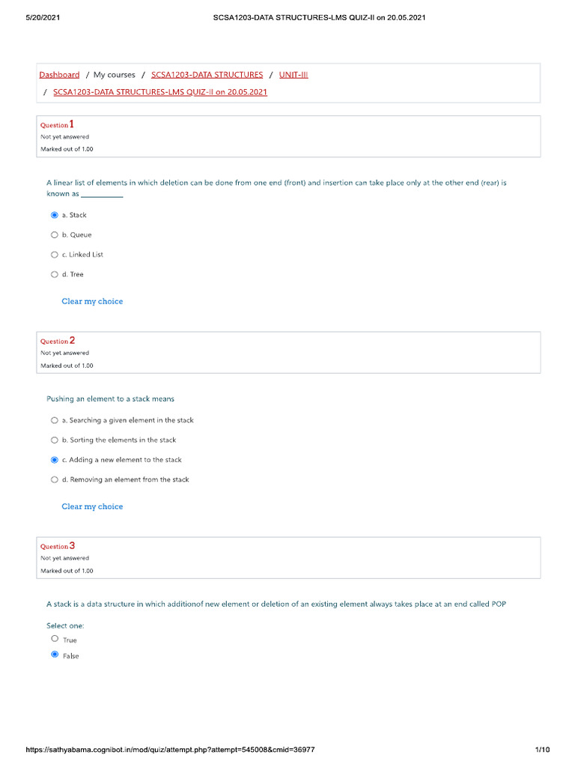Image resolution: width=575 pixels, height=767 pixels.
Task: Go to UNIT-III breadcrumb link
Action: [x=293, y=75]
